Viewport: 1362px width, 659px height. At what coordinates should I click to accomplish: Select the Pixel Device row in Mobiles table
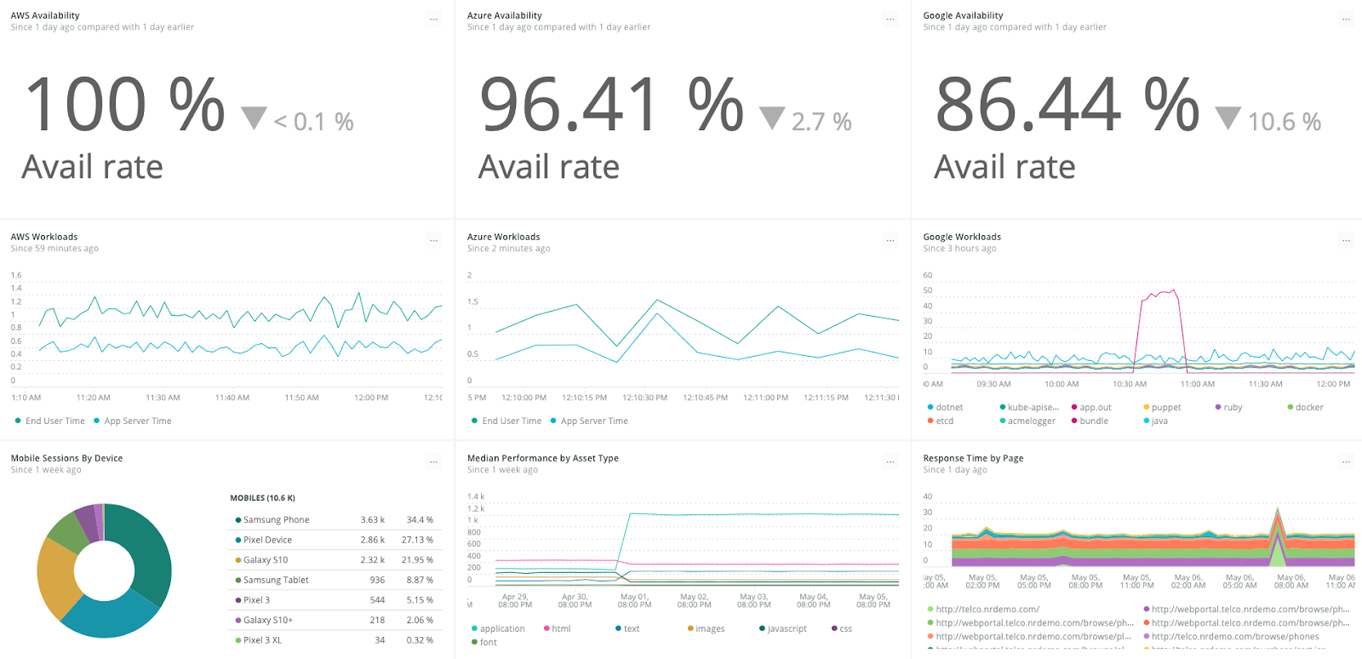(335, 540)
